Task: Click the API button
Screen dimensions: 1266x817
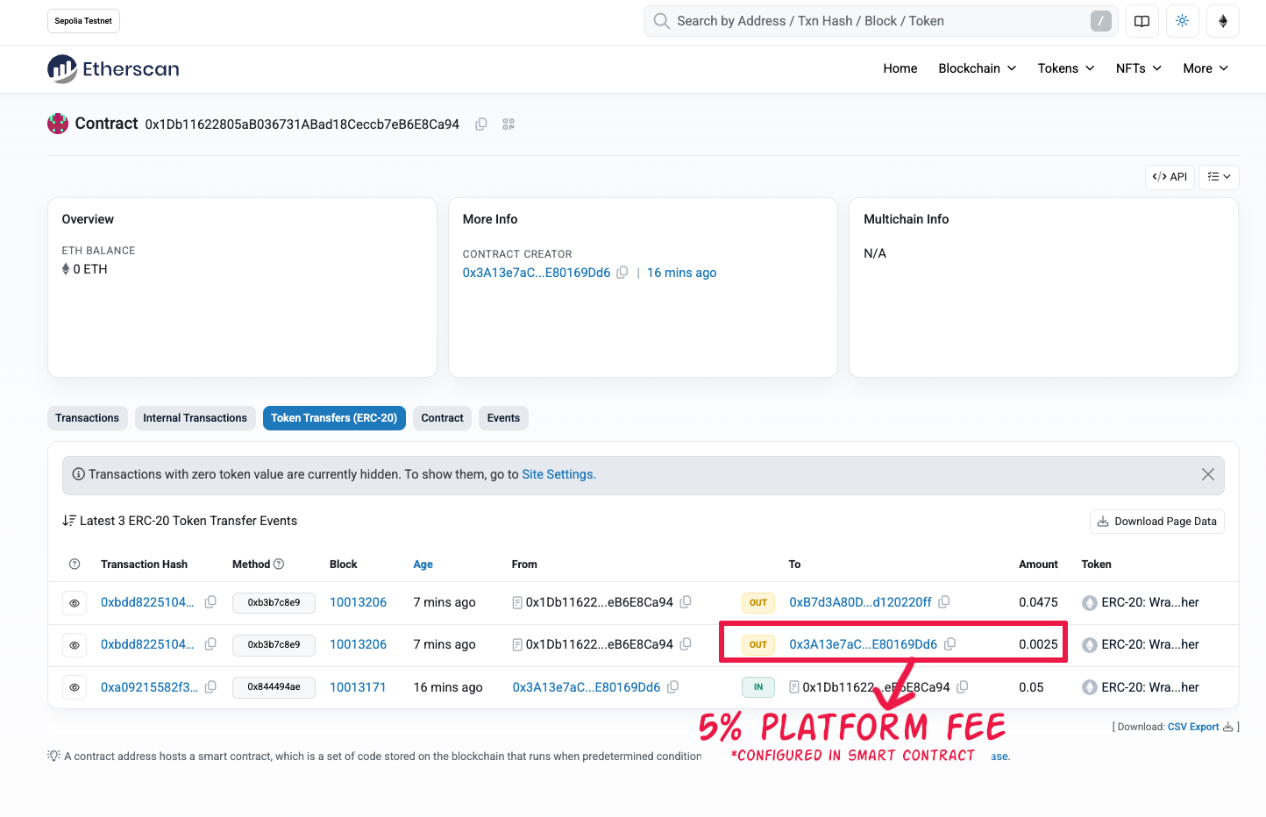Action: coord(1170,177)
